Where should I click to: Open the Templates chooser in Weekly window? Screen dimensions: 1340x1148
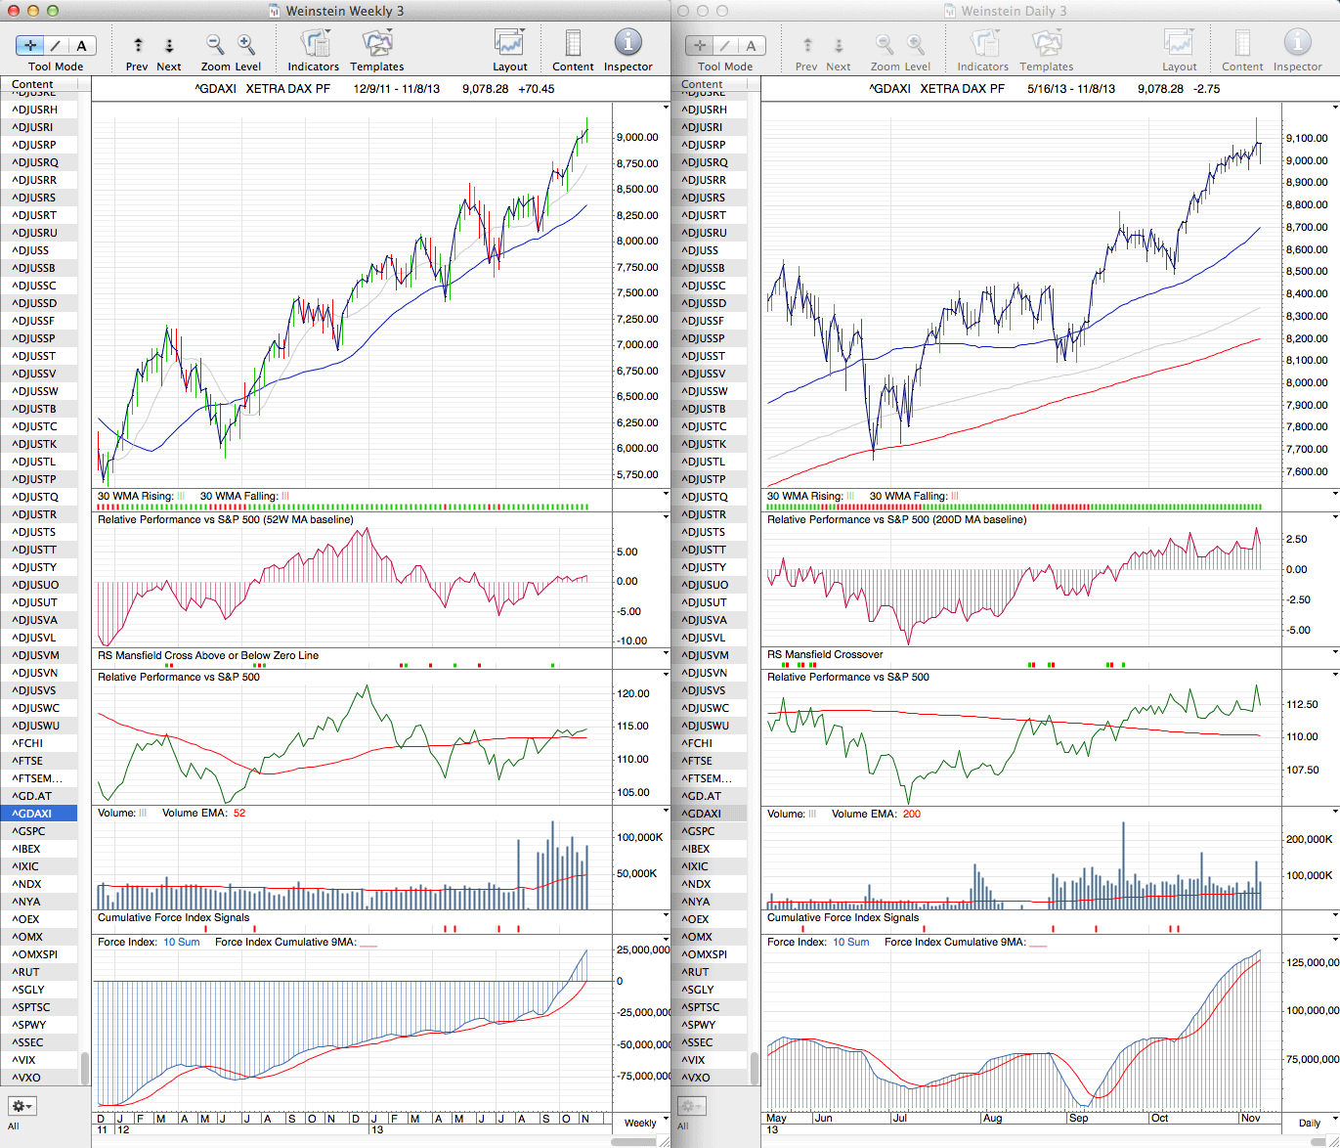tap(376, 44)
